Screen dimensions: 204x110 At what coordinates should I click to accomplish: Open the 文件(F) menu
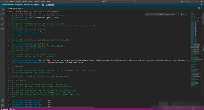pos(6,2)
